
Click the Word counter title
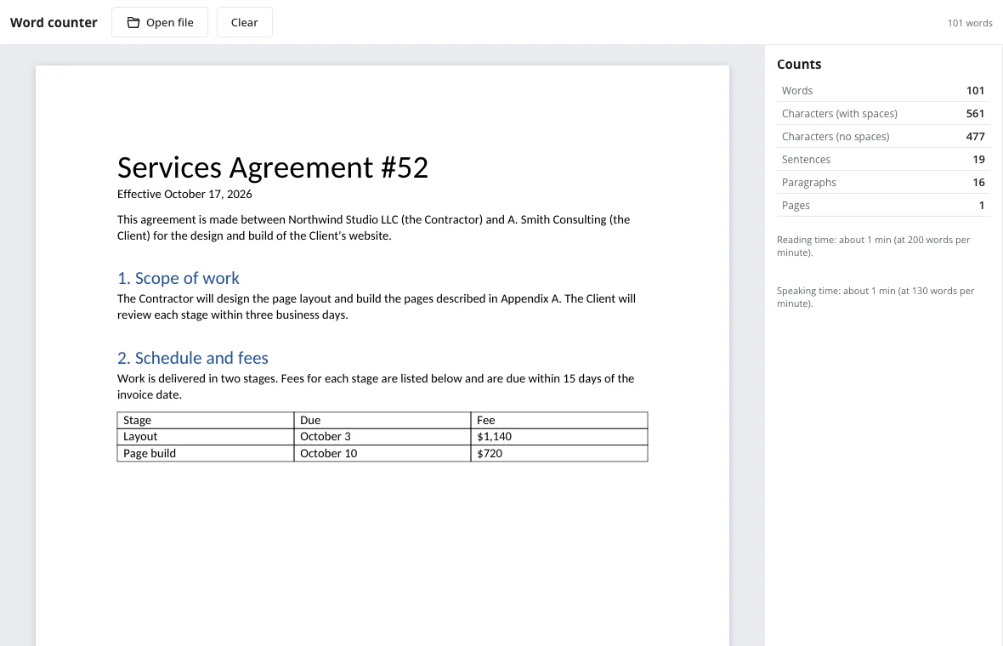click(x=54, y=22)
